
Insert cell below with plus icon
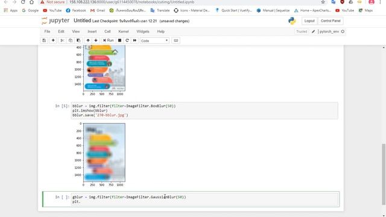[x=53, y=40]
